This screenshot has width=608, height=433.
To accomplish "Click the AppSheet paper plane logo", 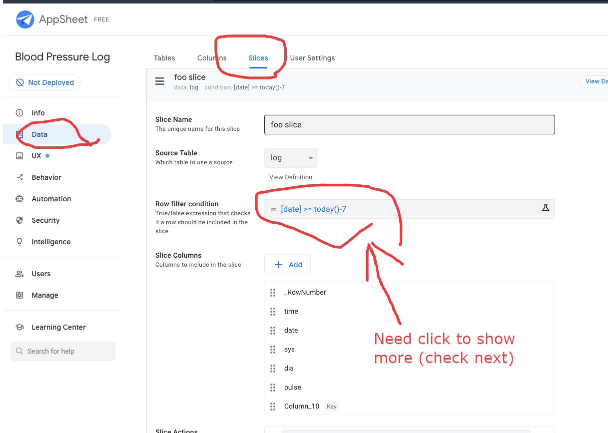I will tap(24, 19).
